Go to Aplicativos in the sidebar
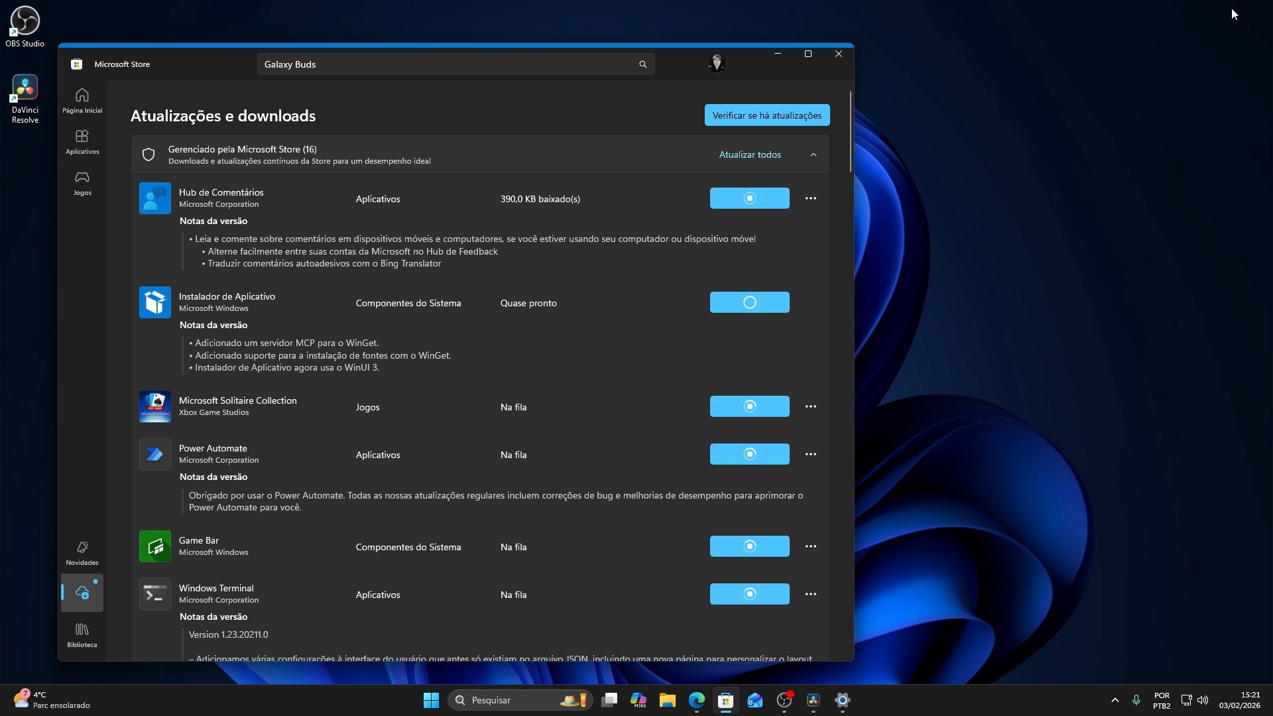 [x=82, y=142]
